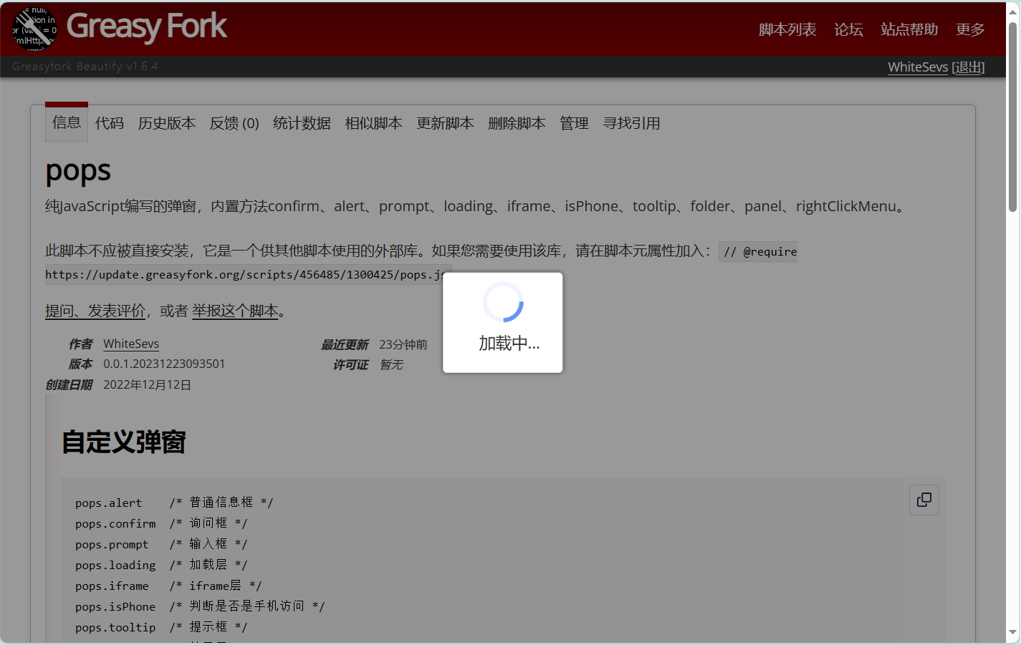Open the 寻找引用 tab
The image size is (1021, 645).
[631, 123]
